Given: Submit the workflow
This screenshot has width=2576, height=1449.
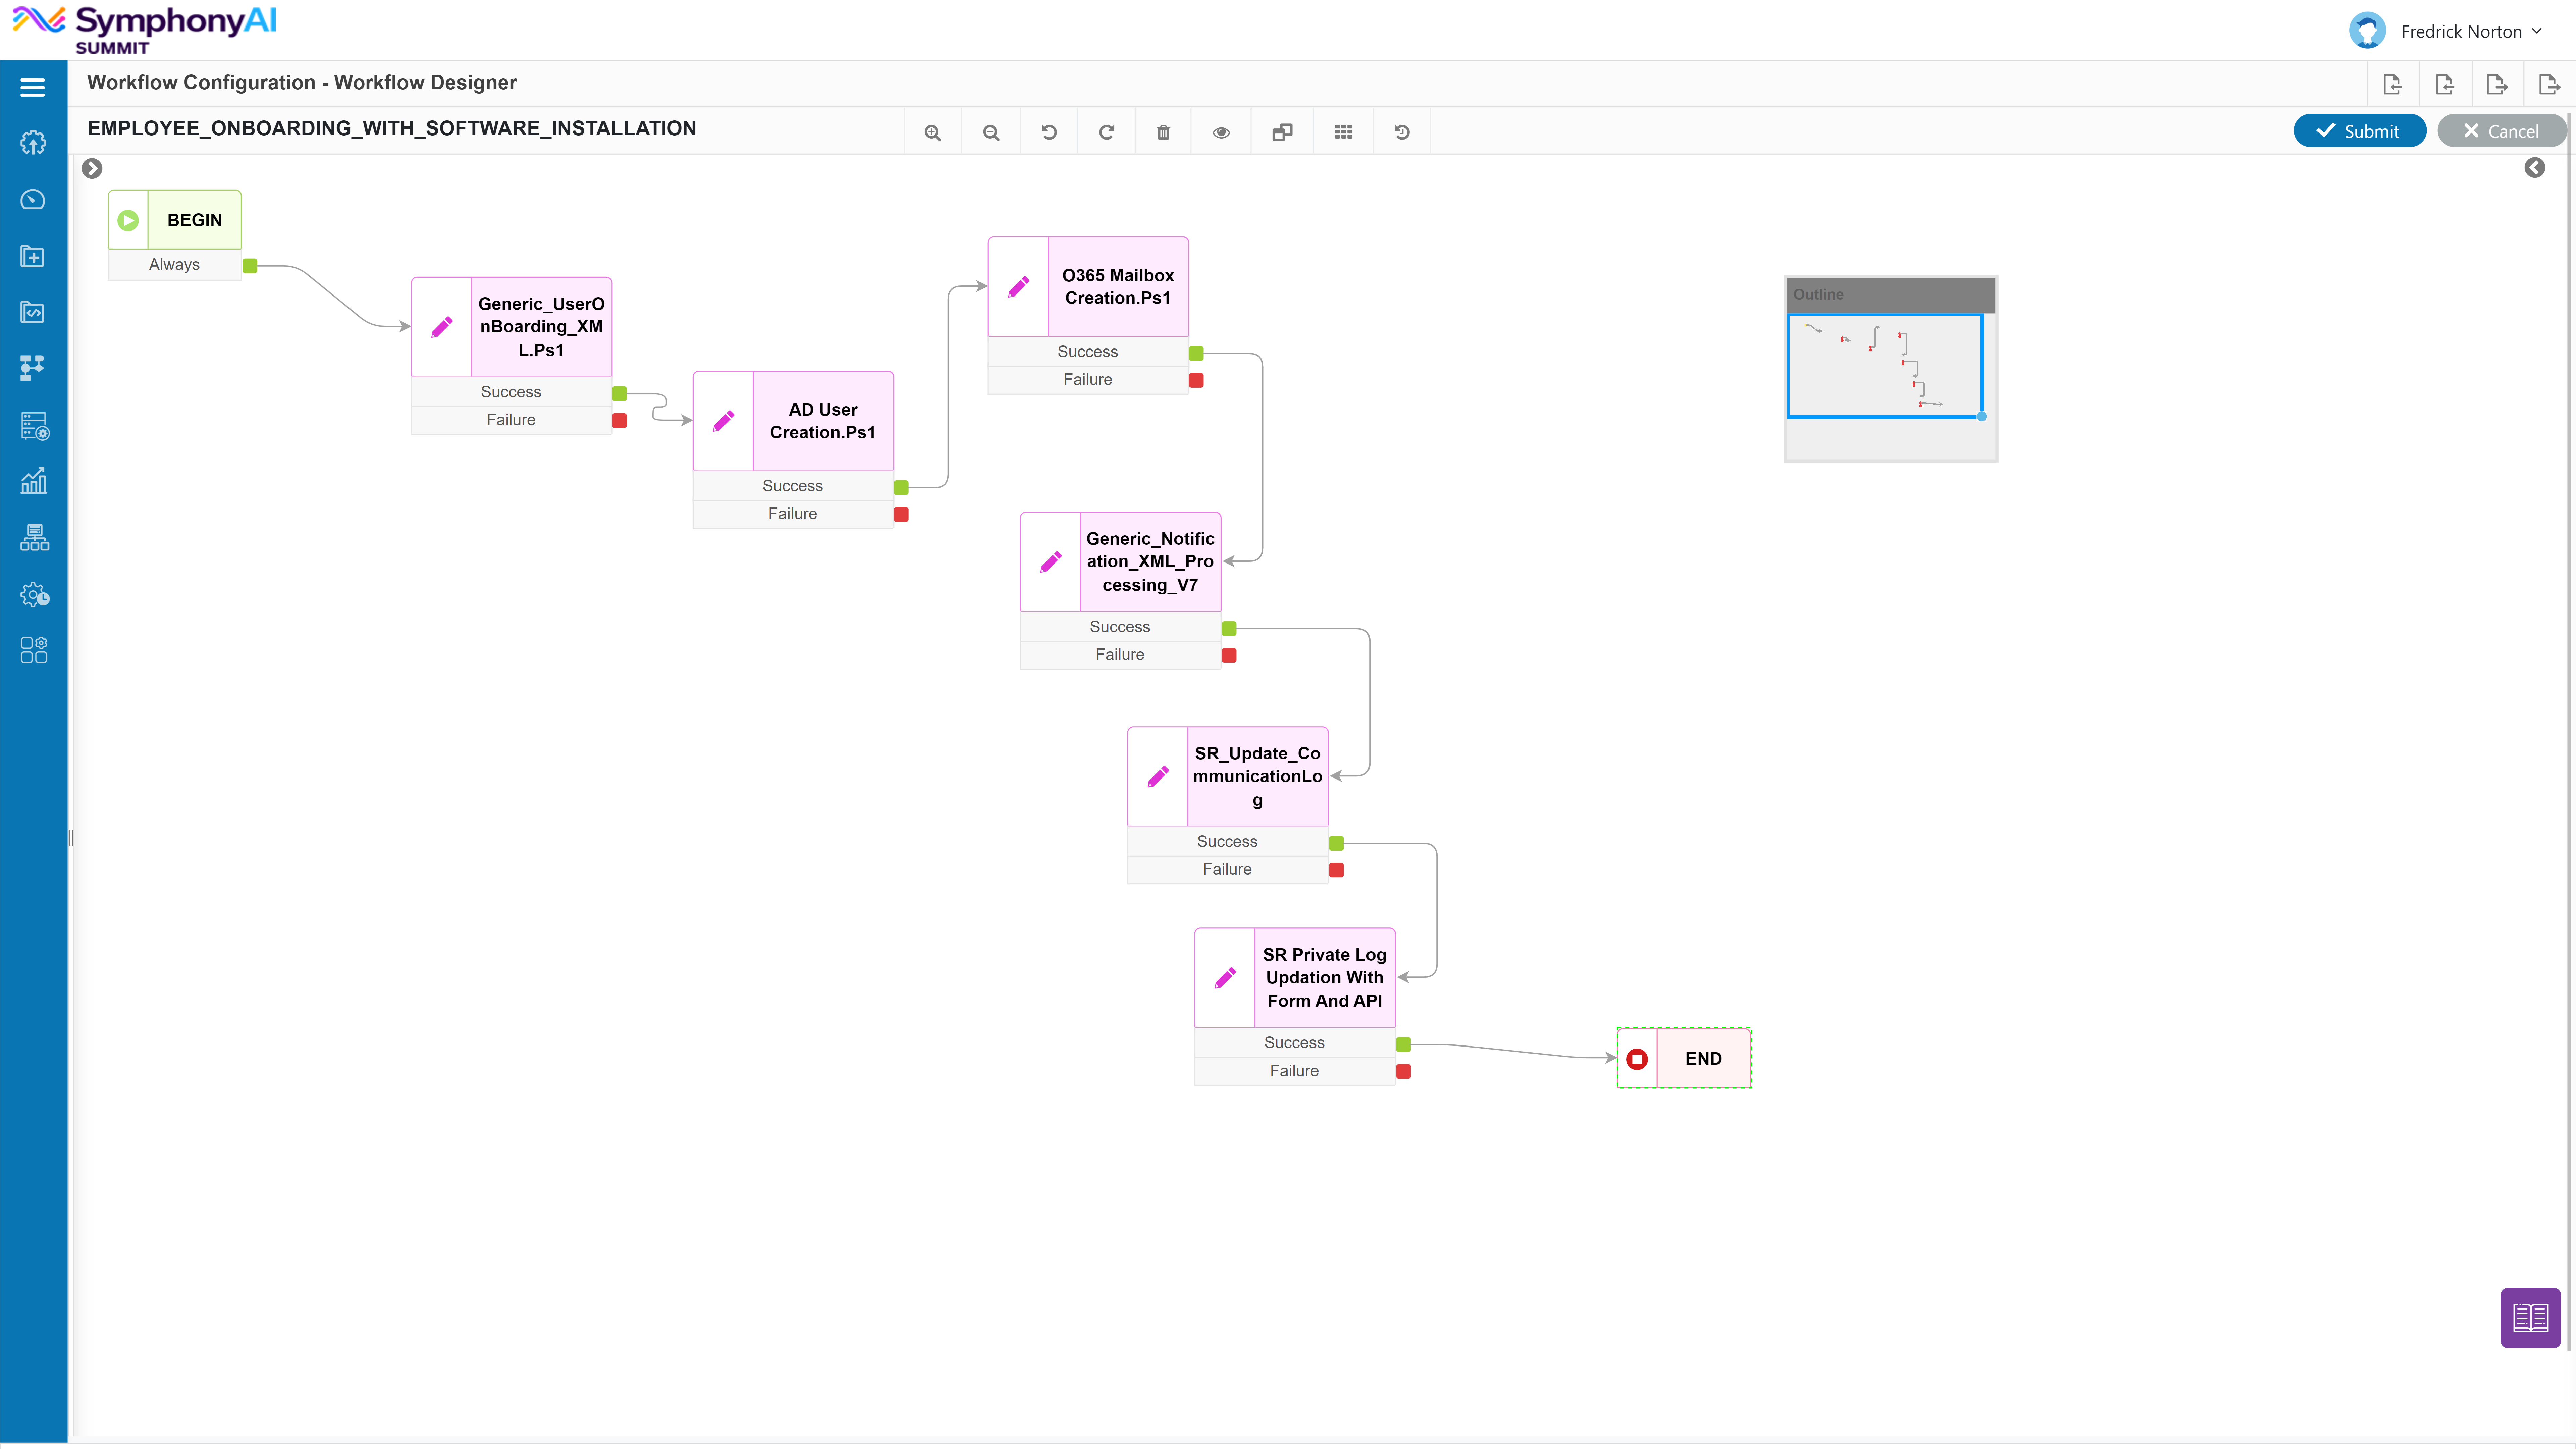Looking at the screenshot, I should click(x=2359, y=131).
